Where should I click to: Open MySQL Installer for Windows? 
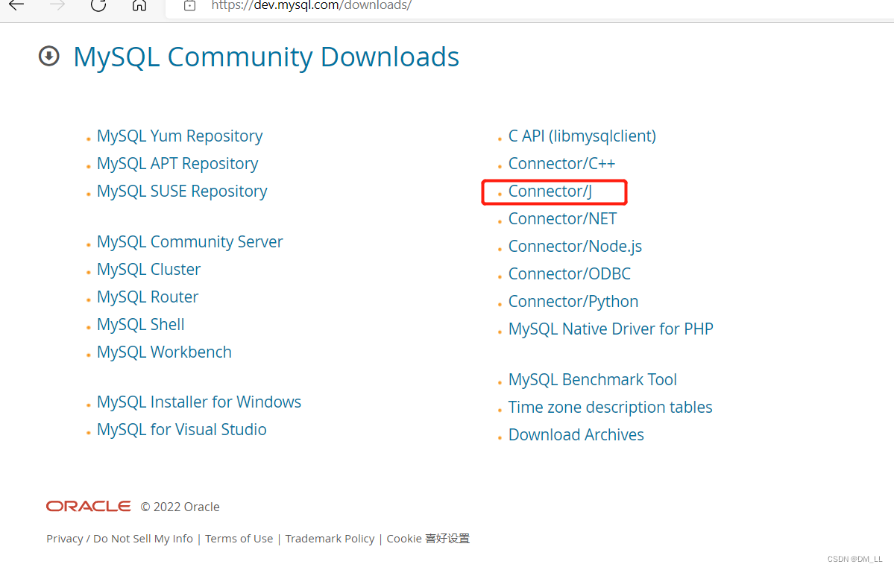click(x=199, y=402)
